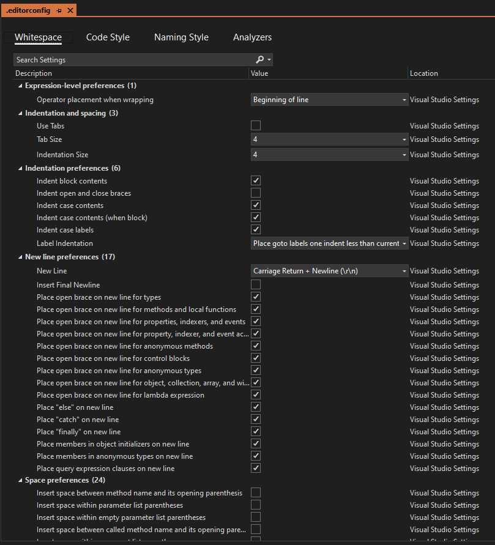Check Insert Final Newline
The image size is (495, 545).
[x=255, y=284]
